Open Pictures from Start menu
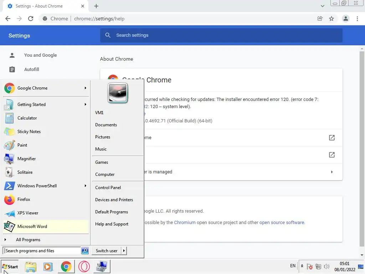The image size is (365, 274). [x=103, y=137]
